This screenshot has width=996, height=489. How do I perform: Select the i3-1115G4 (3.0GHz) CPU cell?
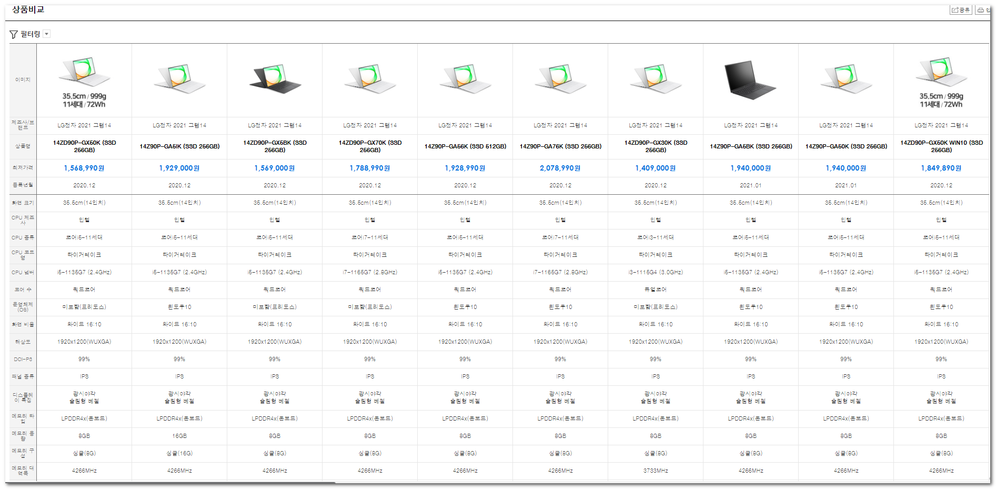[x=656, y=272]
